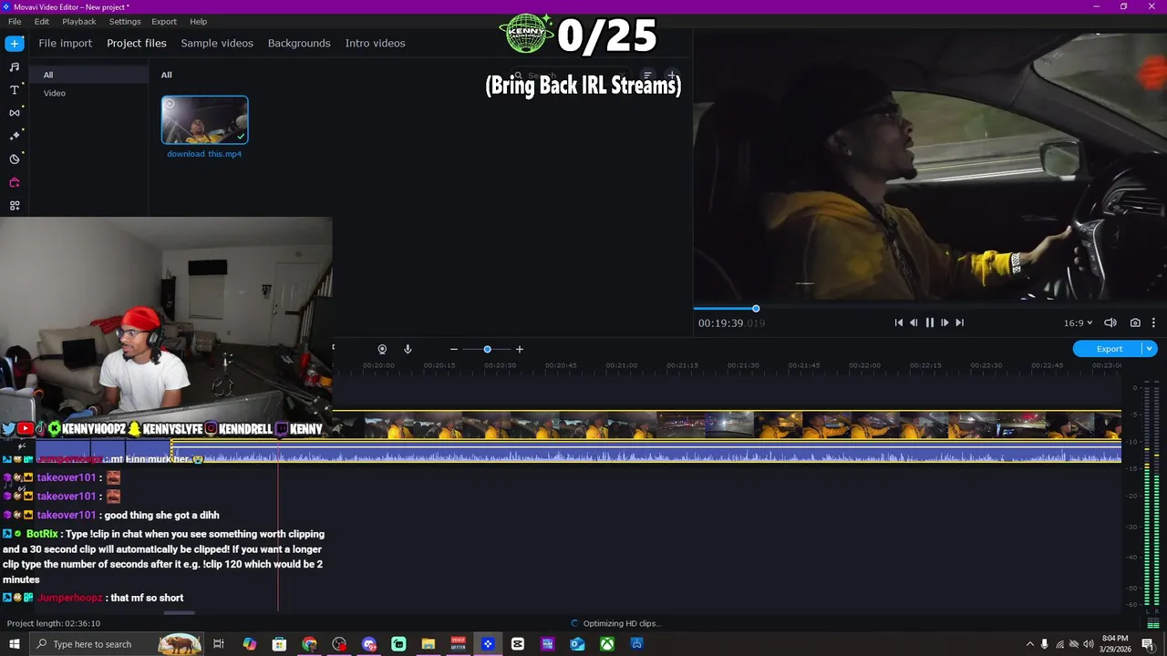The width and height of the screenshot is (1167, 656).
Task: Open Google Chrome from the taskbar
Action: pos(309,644)
